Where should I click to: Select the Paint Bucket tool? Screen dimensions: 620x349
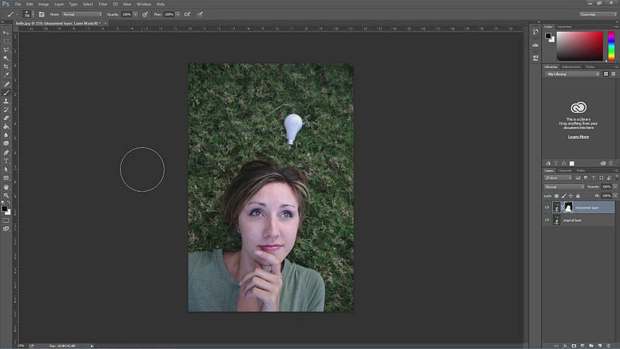click(x=6, y=127)
